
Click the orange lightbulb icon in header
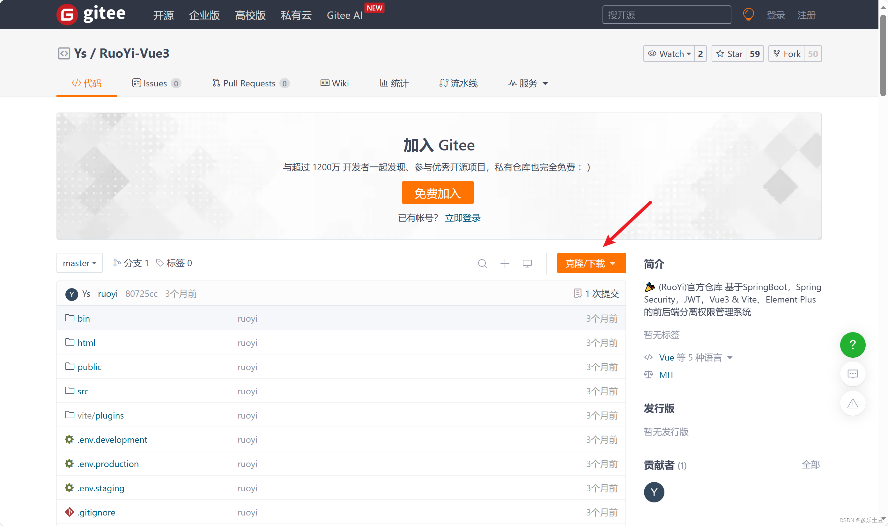748,15
